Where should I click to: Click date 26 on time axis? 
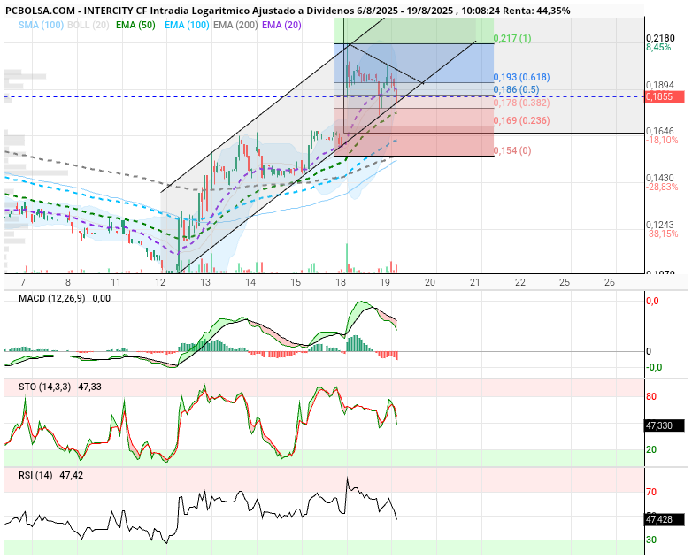pyautogui.click(x=610, y=282)
